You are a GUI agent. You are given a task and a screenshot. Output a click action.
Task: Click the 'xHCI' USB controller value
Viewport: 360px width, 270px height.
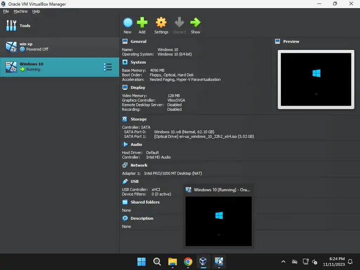(x=156, y=189)
